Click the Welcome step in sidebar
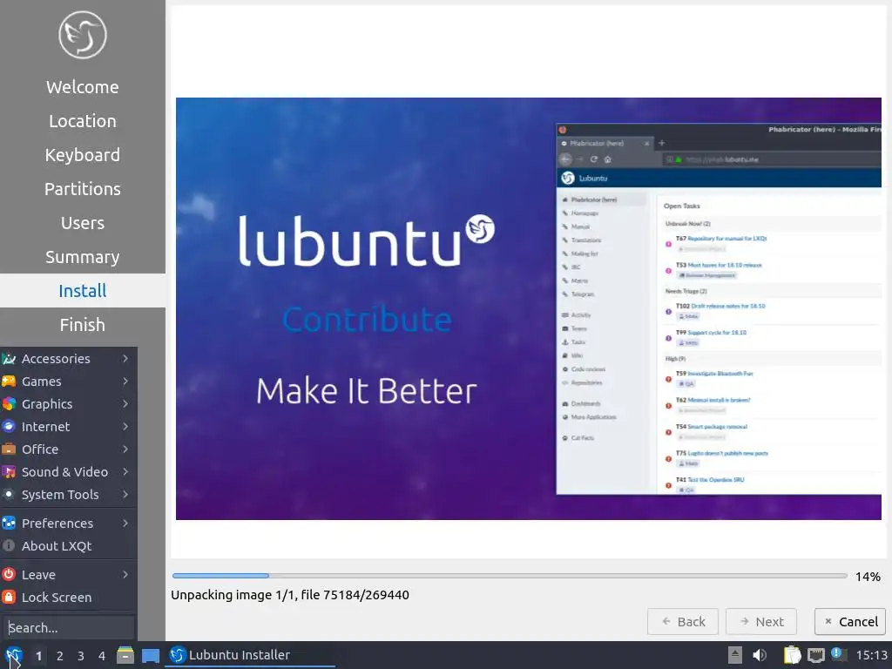The image size is (892, 669). 83,87
